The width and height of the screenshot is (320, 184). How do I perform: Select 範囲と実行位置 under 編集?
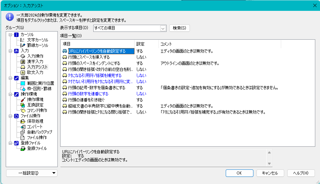(x=41, y=83)
